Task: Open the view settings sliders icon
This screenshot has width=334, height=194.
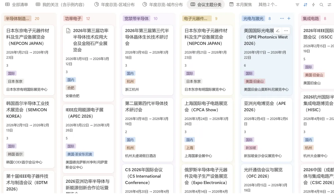Action: [x=329, y=4]
